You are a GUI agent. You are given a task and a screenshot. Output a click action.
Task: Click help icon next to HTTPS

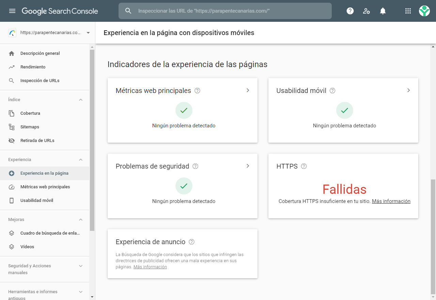(304, 166)
